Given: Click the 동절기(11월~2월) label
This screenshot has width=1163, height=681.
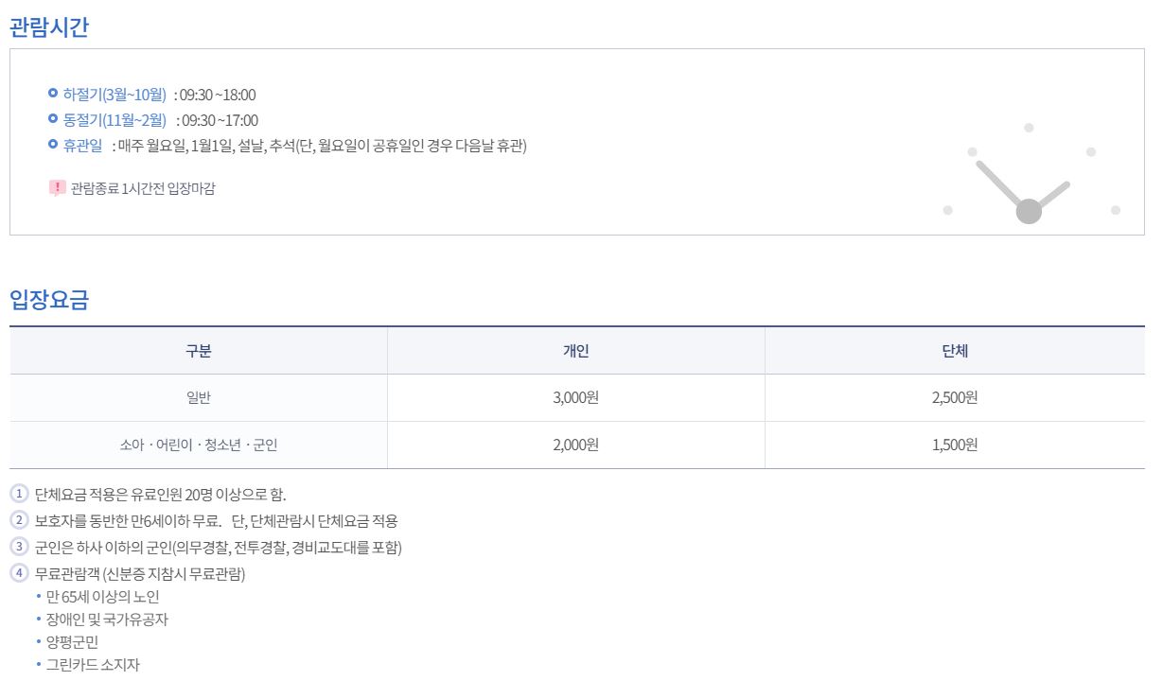Looking at the screenshot, I should [x=115, y=120].
